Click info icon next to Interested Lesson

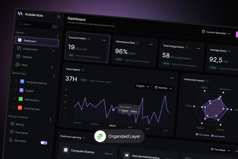[x=207, y=81]
